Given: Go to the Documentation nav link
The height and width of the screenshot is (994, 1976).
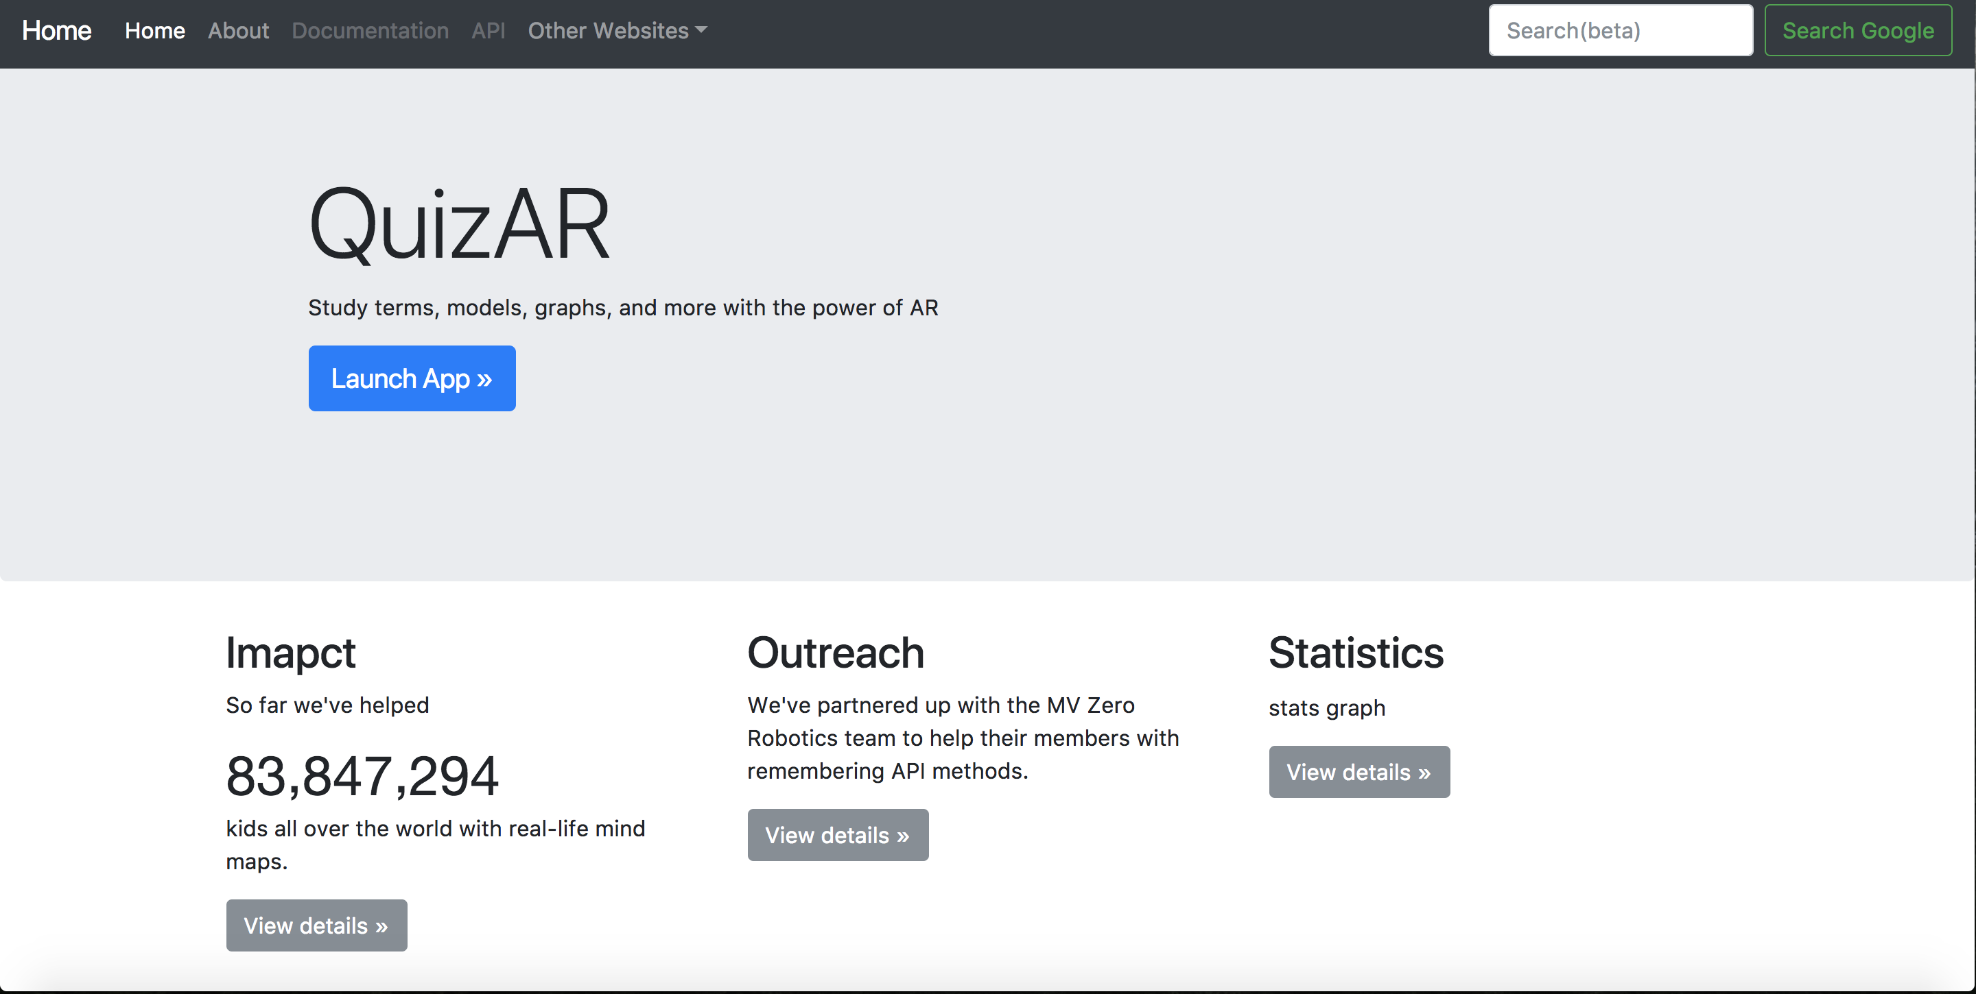Looking at the screenshot, I should point(370,31).
